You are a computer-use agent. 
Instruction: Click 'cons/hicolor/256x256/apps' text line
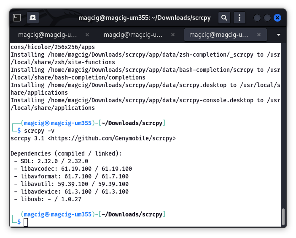(x=53, y=47)
